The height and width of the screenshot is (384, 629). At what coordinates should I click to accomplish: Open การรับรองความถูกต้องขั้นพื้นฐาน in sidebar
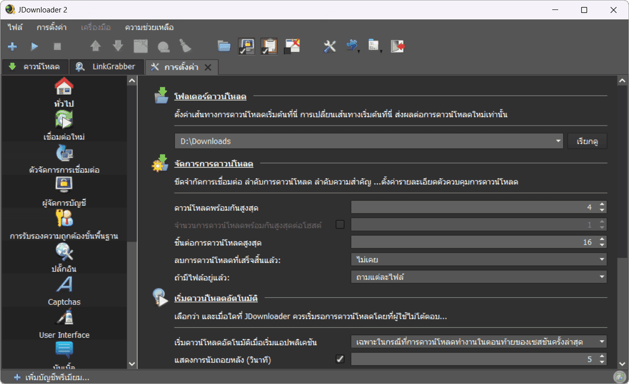coord(64,225)
